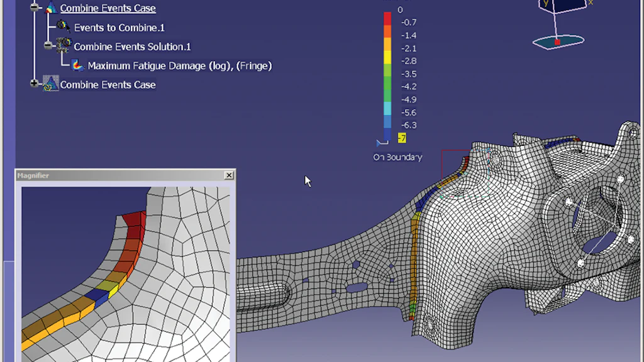The height and width of the screenshot is (362, 644).
Task: Select Events to Combine.1 in the tree
Action: (119, 28)
